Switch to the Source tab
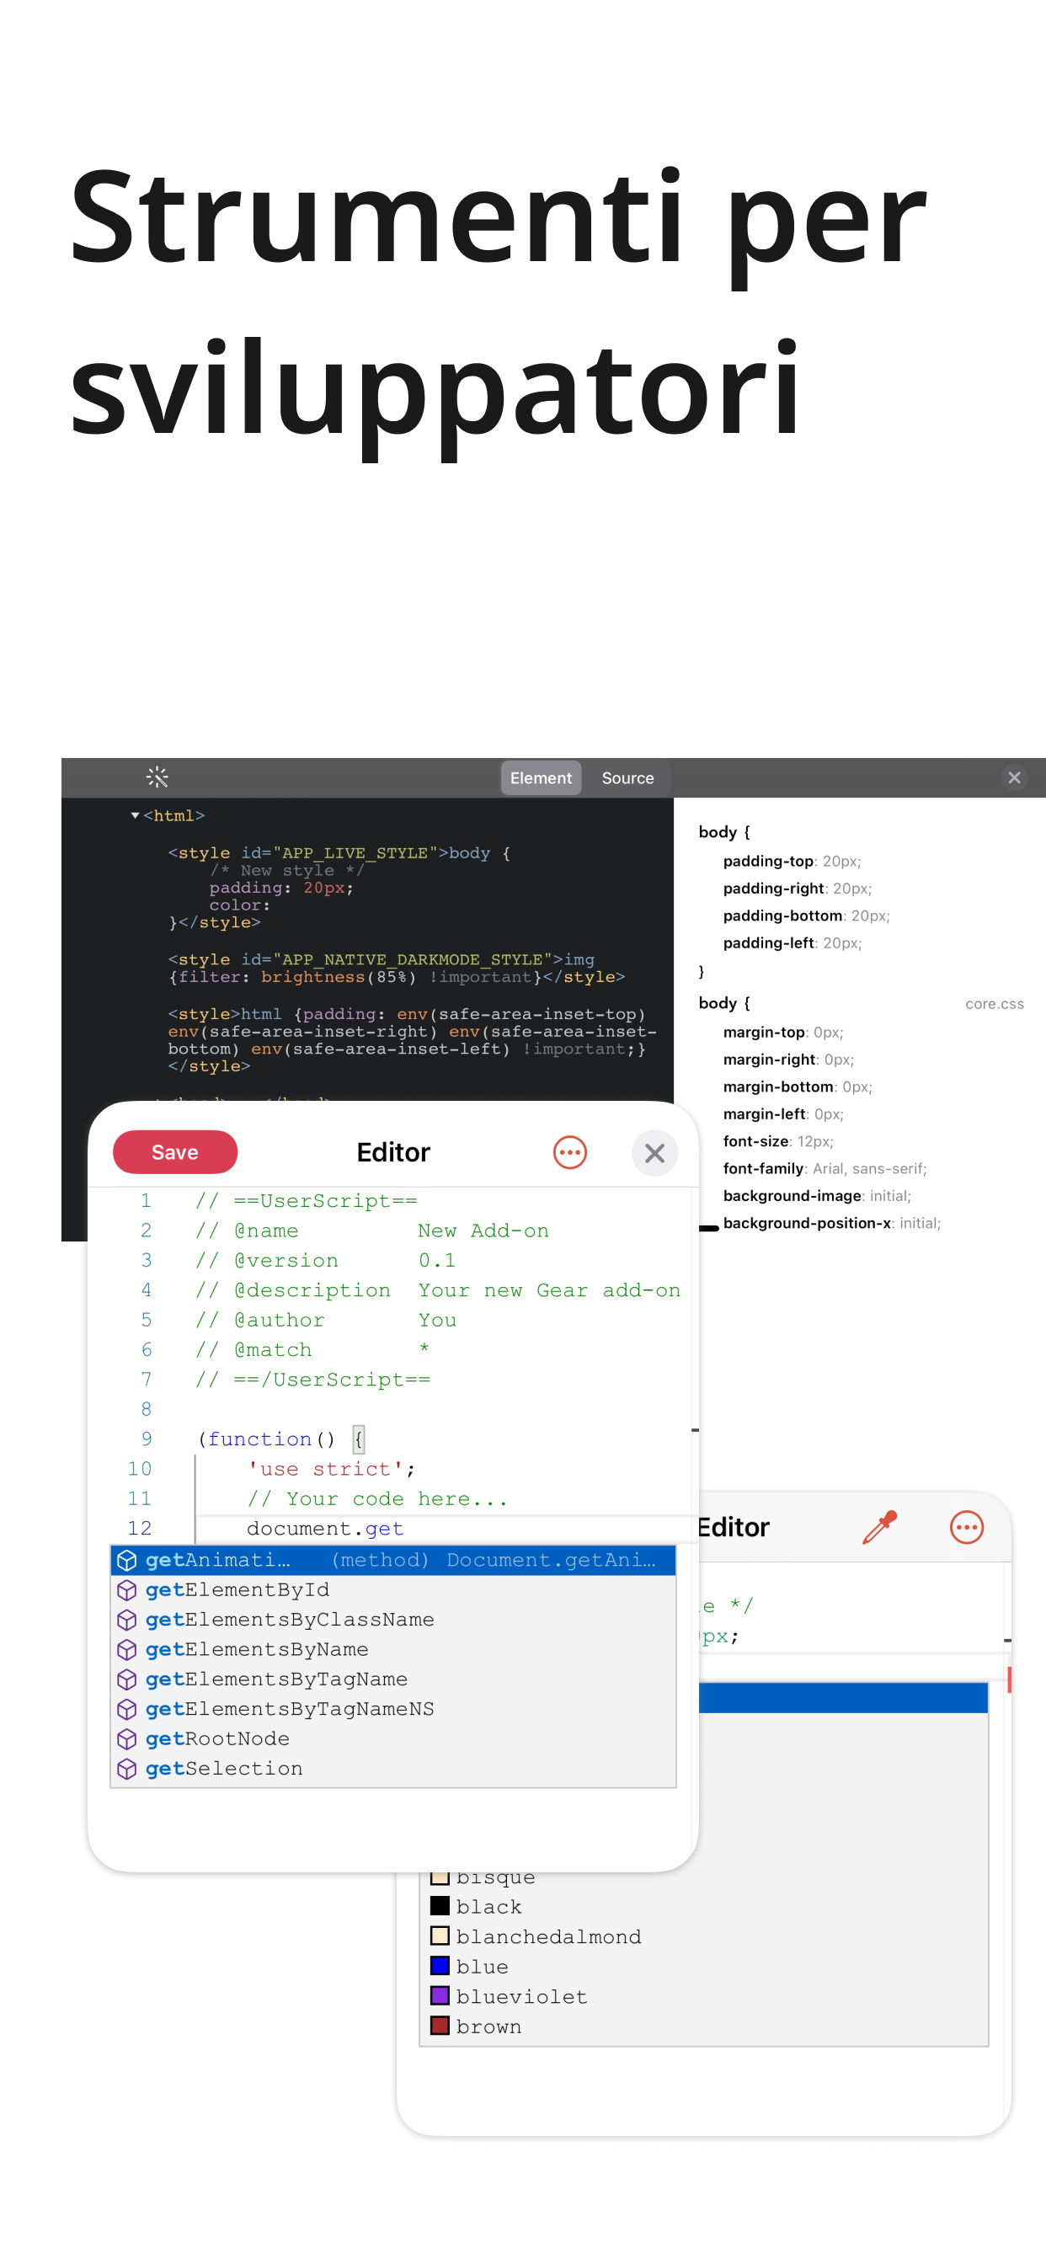 point(627,777)
